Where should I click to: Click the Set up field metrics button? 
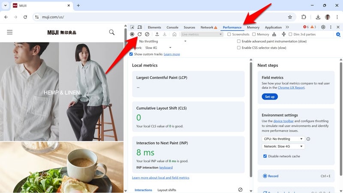[270, 97]
